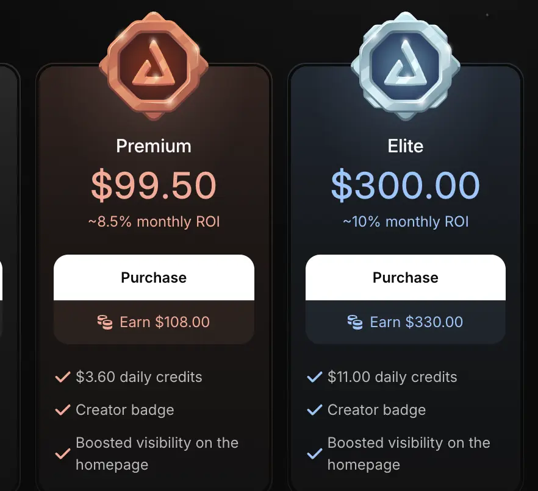Click the checkmark next to $3.60 daily credits

pyautogui.click(x=63, y=378)
